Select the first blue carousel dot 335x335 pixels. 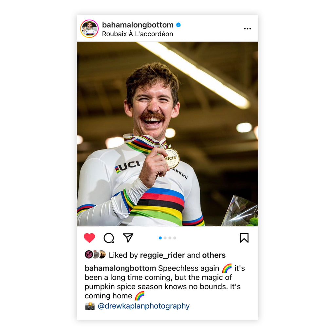coord(160,238)
